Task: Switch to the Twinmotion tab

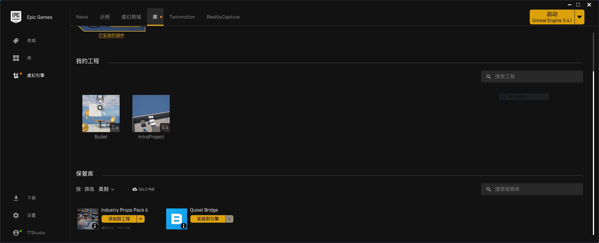Action: 182,17
